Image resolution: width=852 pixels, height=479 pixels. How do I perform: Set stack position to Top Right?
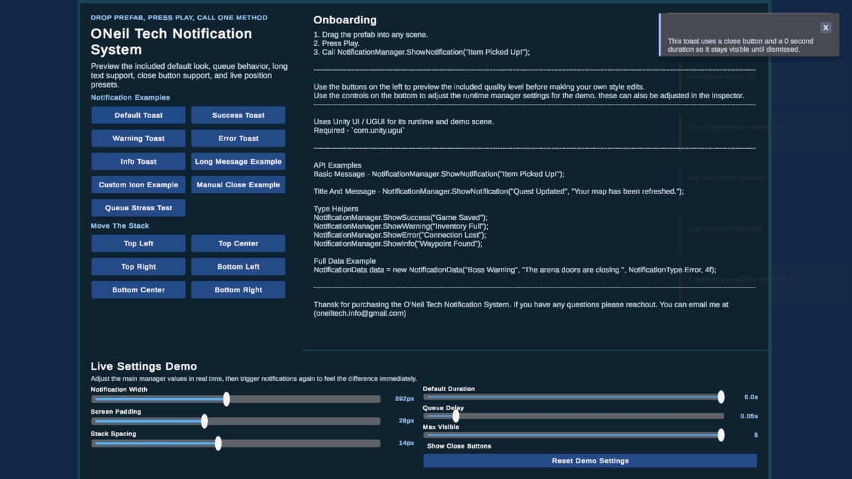[138, 267]
